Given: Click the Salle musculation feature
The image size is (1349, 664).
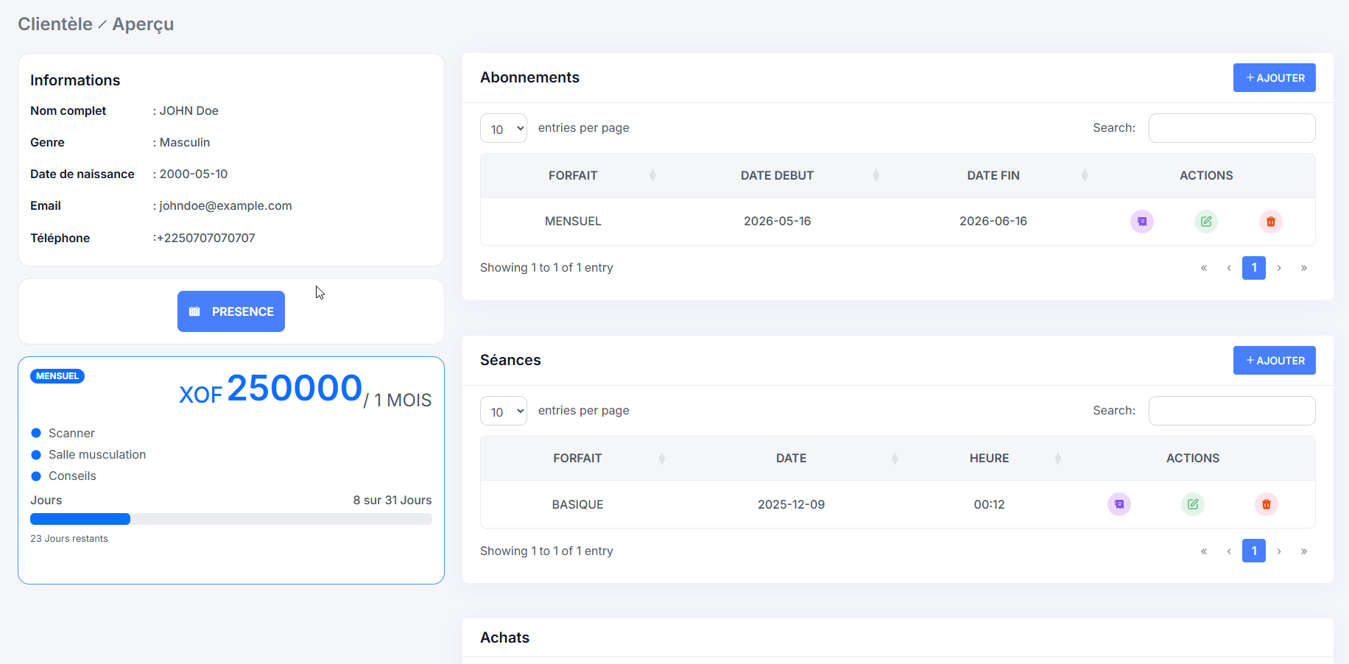Looking at the screenshot, I should 97,455.
